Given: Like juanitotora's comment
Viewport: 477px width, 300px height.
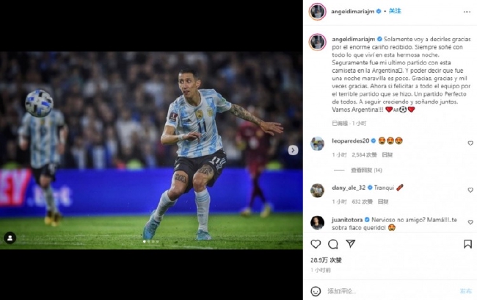Looking at the screenshot, I should (470, 222).
